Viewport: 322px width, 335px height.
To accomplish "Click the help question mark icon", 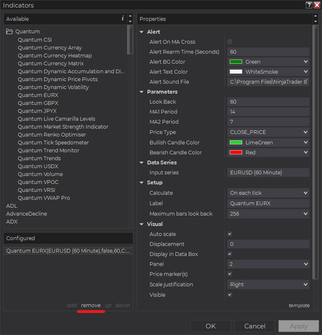I will [x=309, y=5].
